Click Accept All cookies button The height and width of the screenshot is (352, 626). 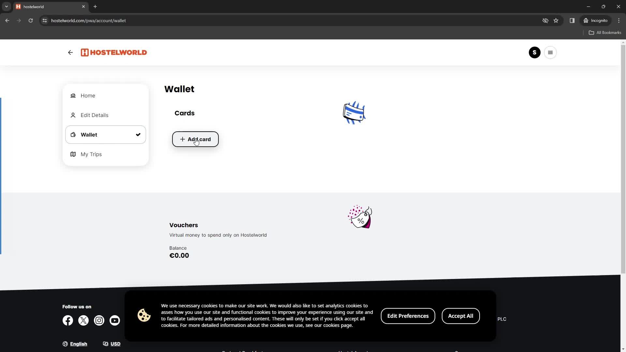click(460, 316)
